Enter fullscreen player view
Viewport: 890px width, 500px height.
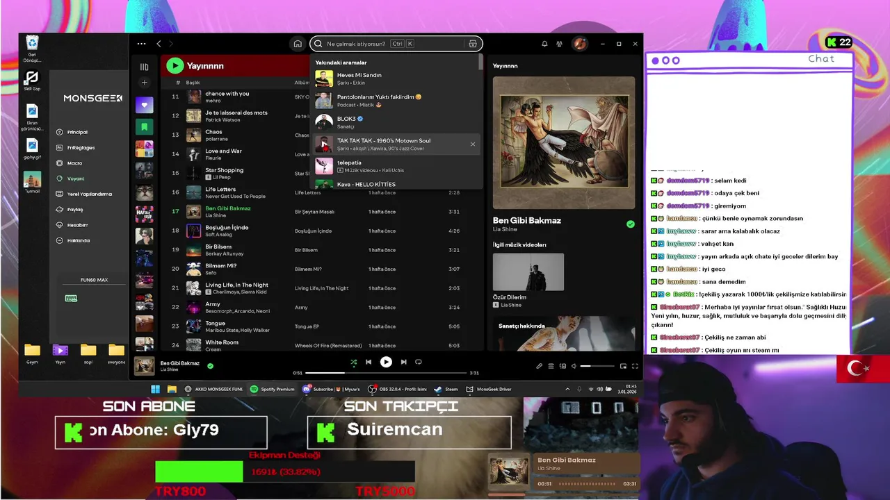tap(635, 366)
